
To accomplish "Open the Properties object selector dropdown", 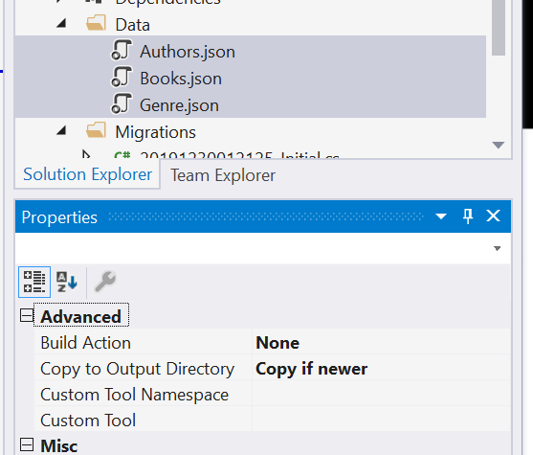I will 497,248.
